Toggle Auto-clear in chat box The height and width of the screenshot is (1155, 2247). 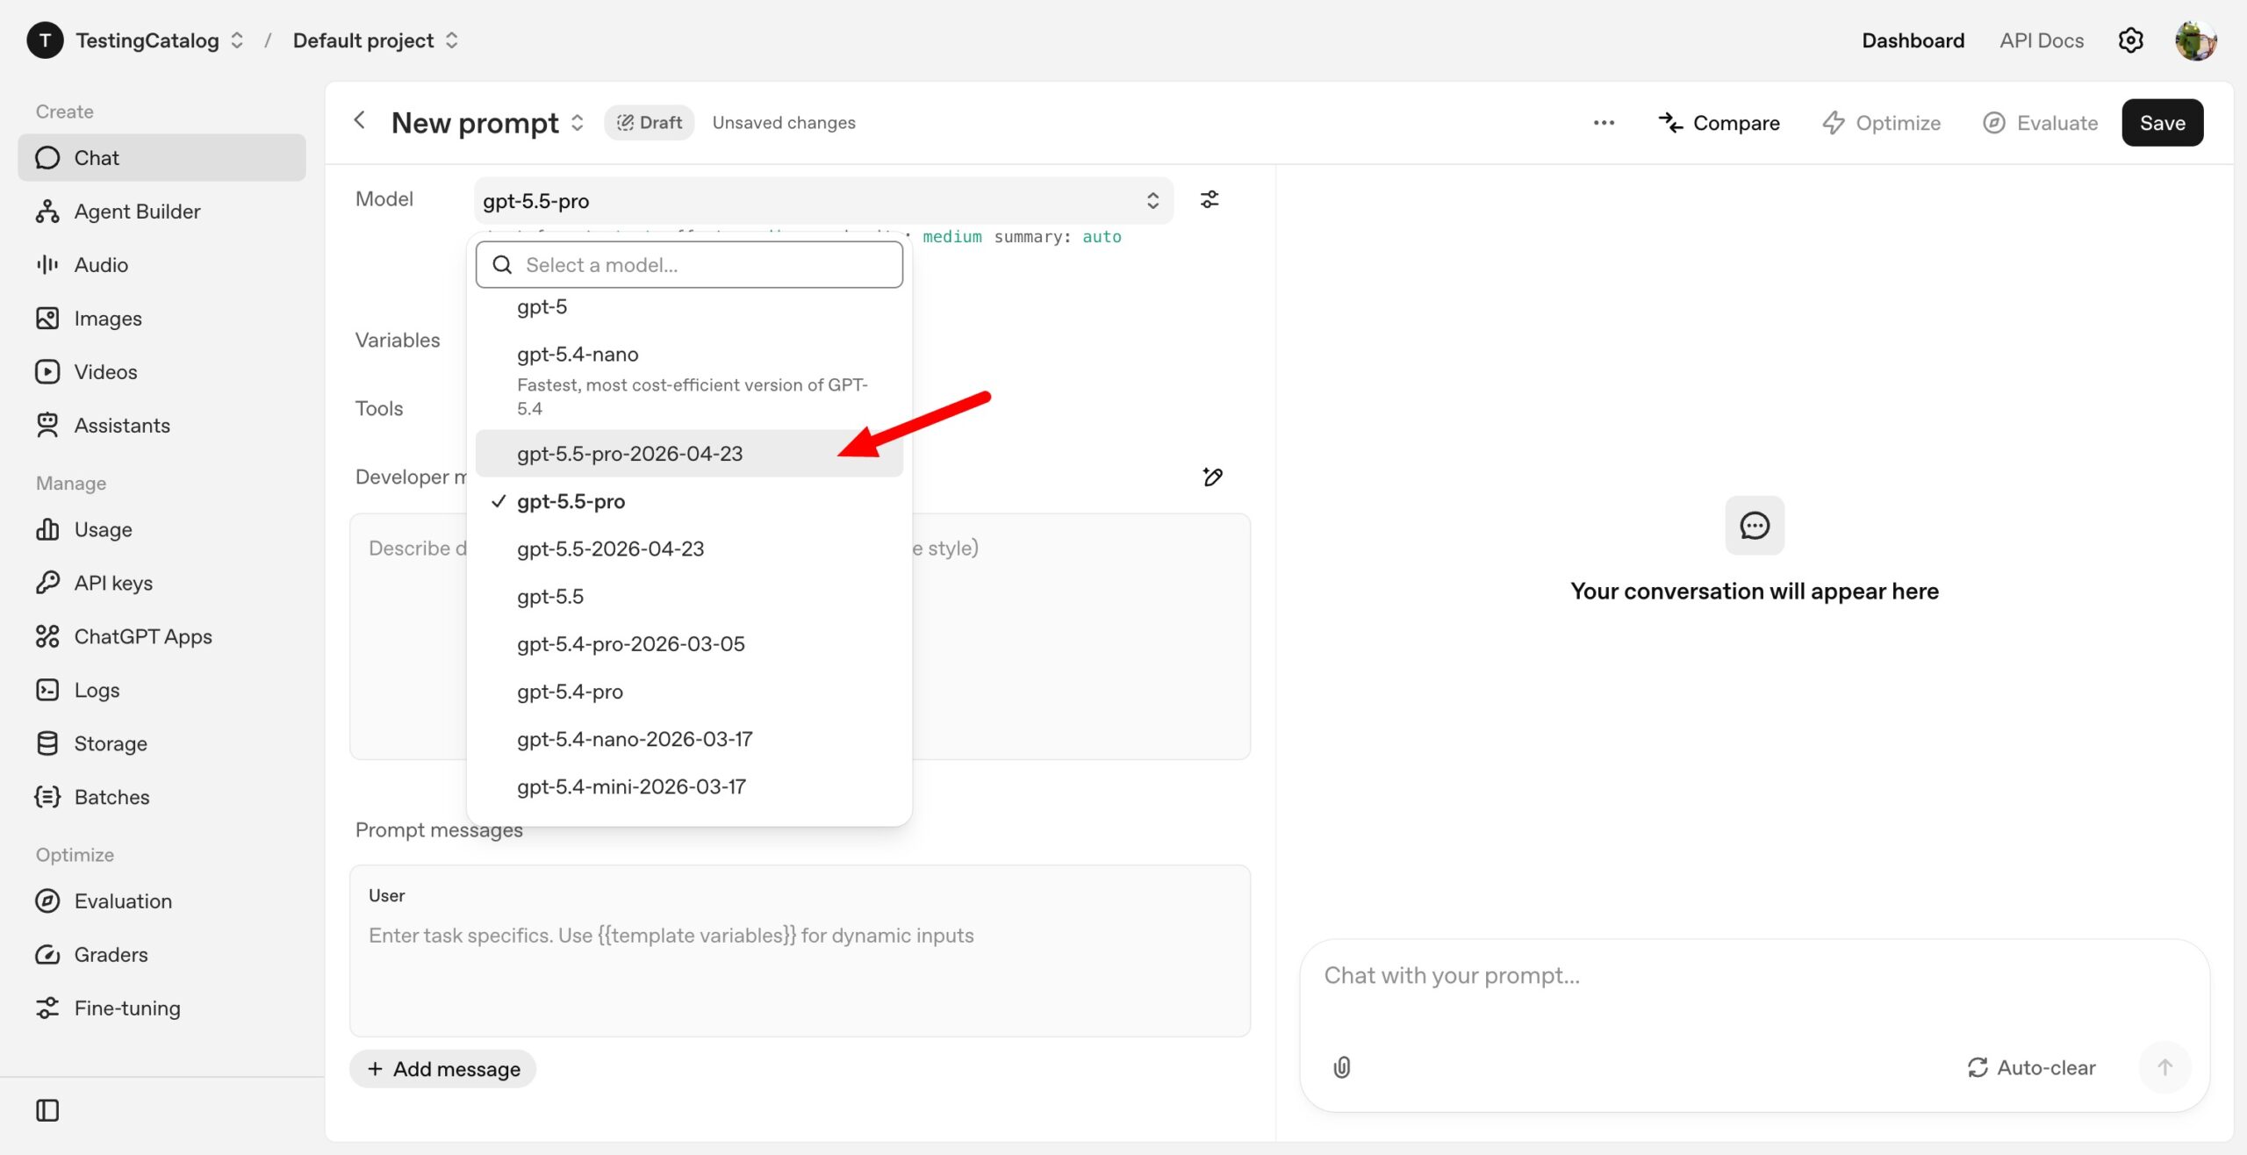(2031, 1067)
